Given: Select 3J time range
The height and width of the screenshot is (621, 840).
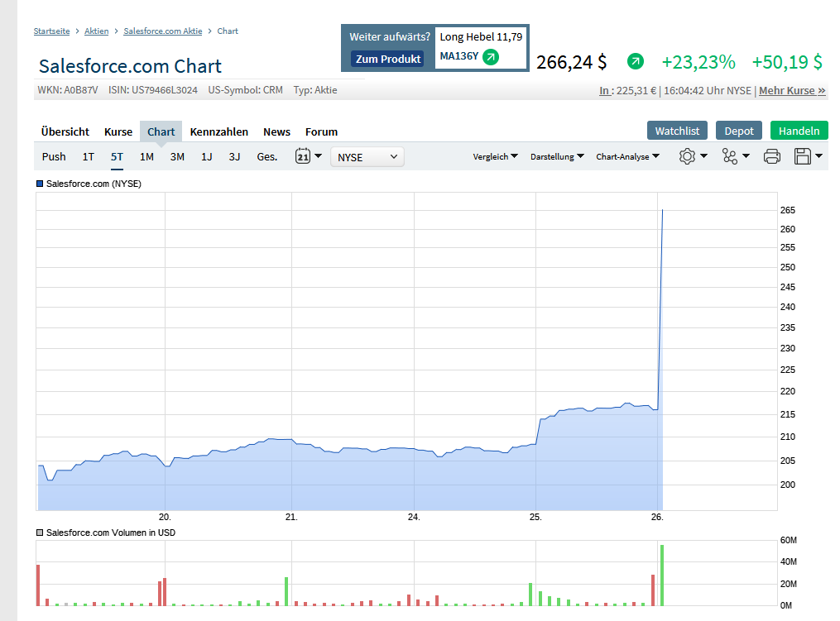Looking at the screenshot, I should click(x=234, y=157).
